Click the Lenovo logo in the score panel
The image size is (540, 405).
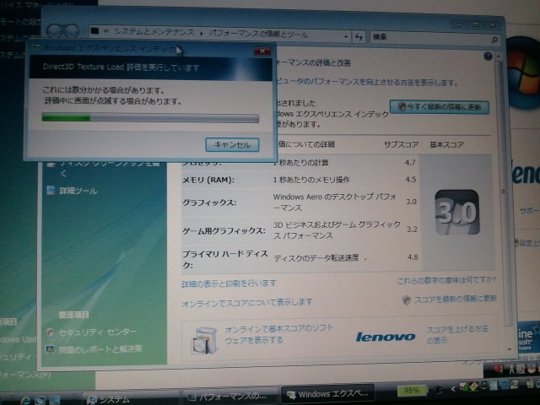[385, 337]
